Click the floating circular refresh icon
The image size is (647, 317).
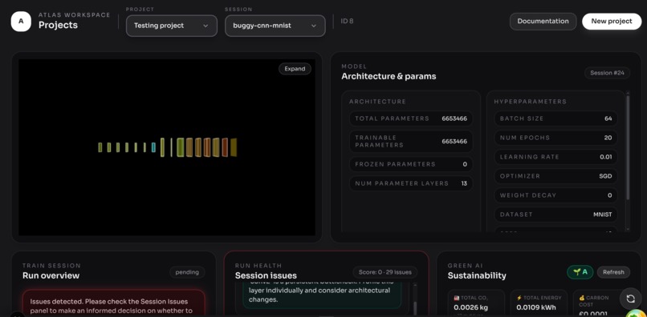(x=630, y=299)
